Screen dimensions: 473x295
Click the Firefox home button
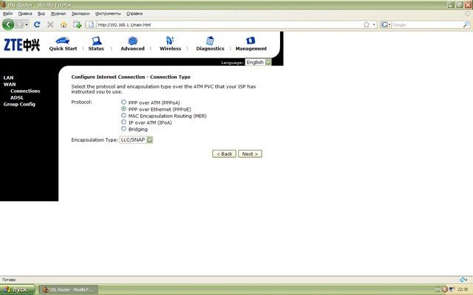(64, 24)
